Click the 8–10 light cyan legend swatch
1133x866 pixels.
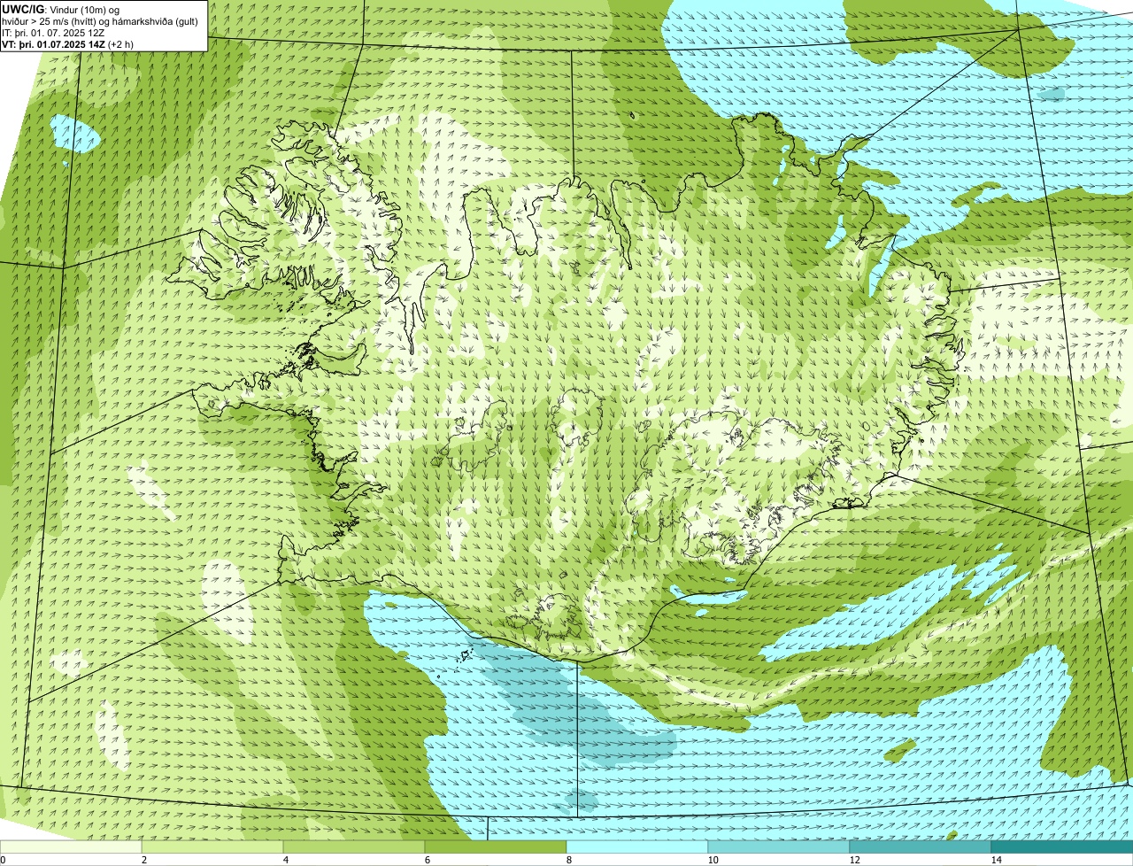pyautogui.click(x=637, y=847)
